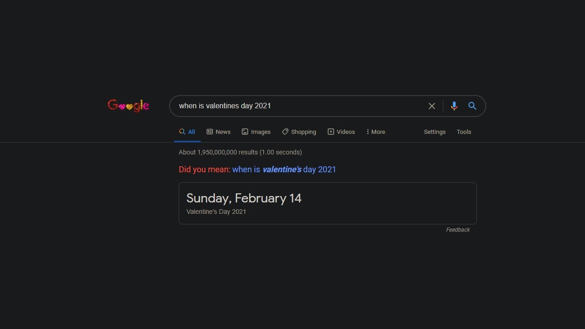The height and width of the screenshot is (329, 585).
Task: Click the "Valentine's Day 2021" caption
Action: 216,212
